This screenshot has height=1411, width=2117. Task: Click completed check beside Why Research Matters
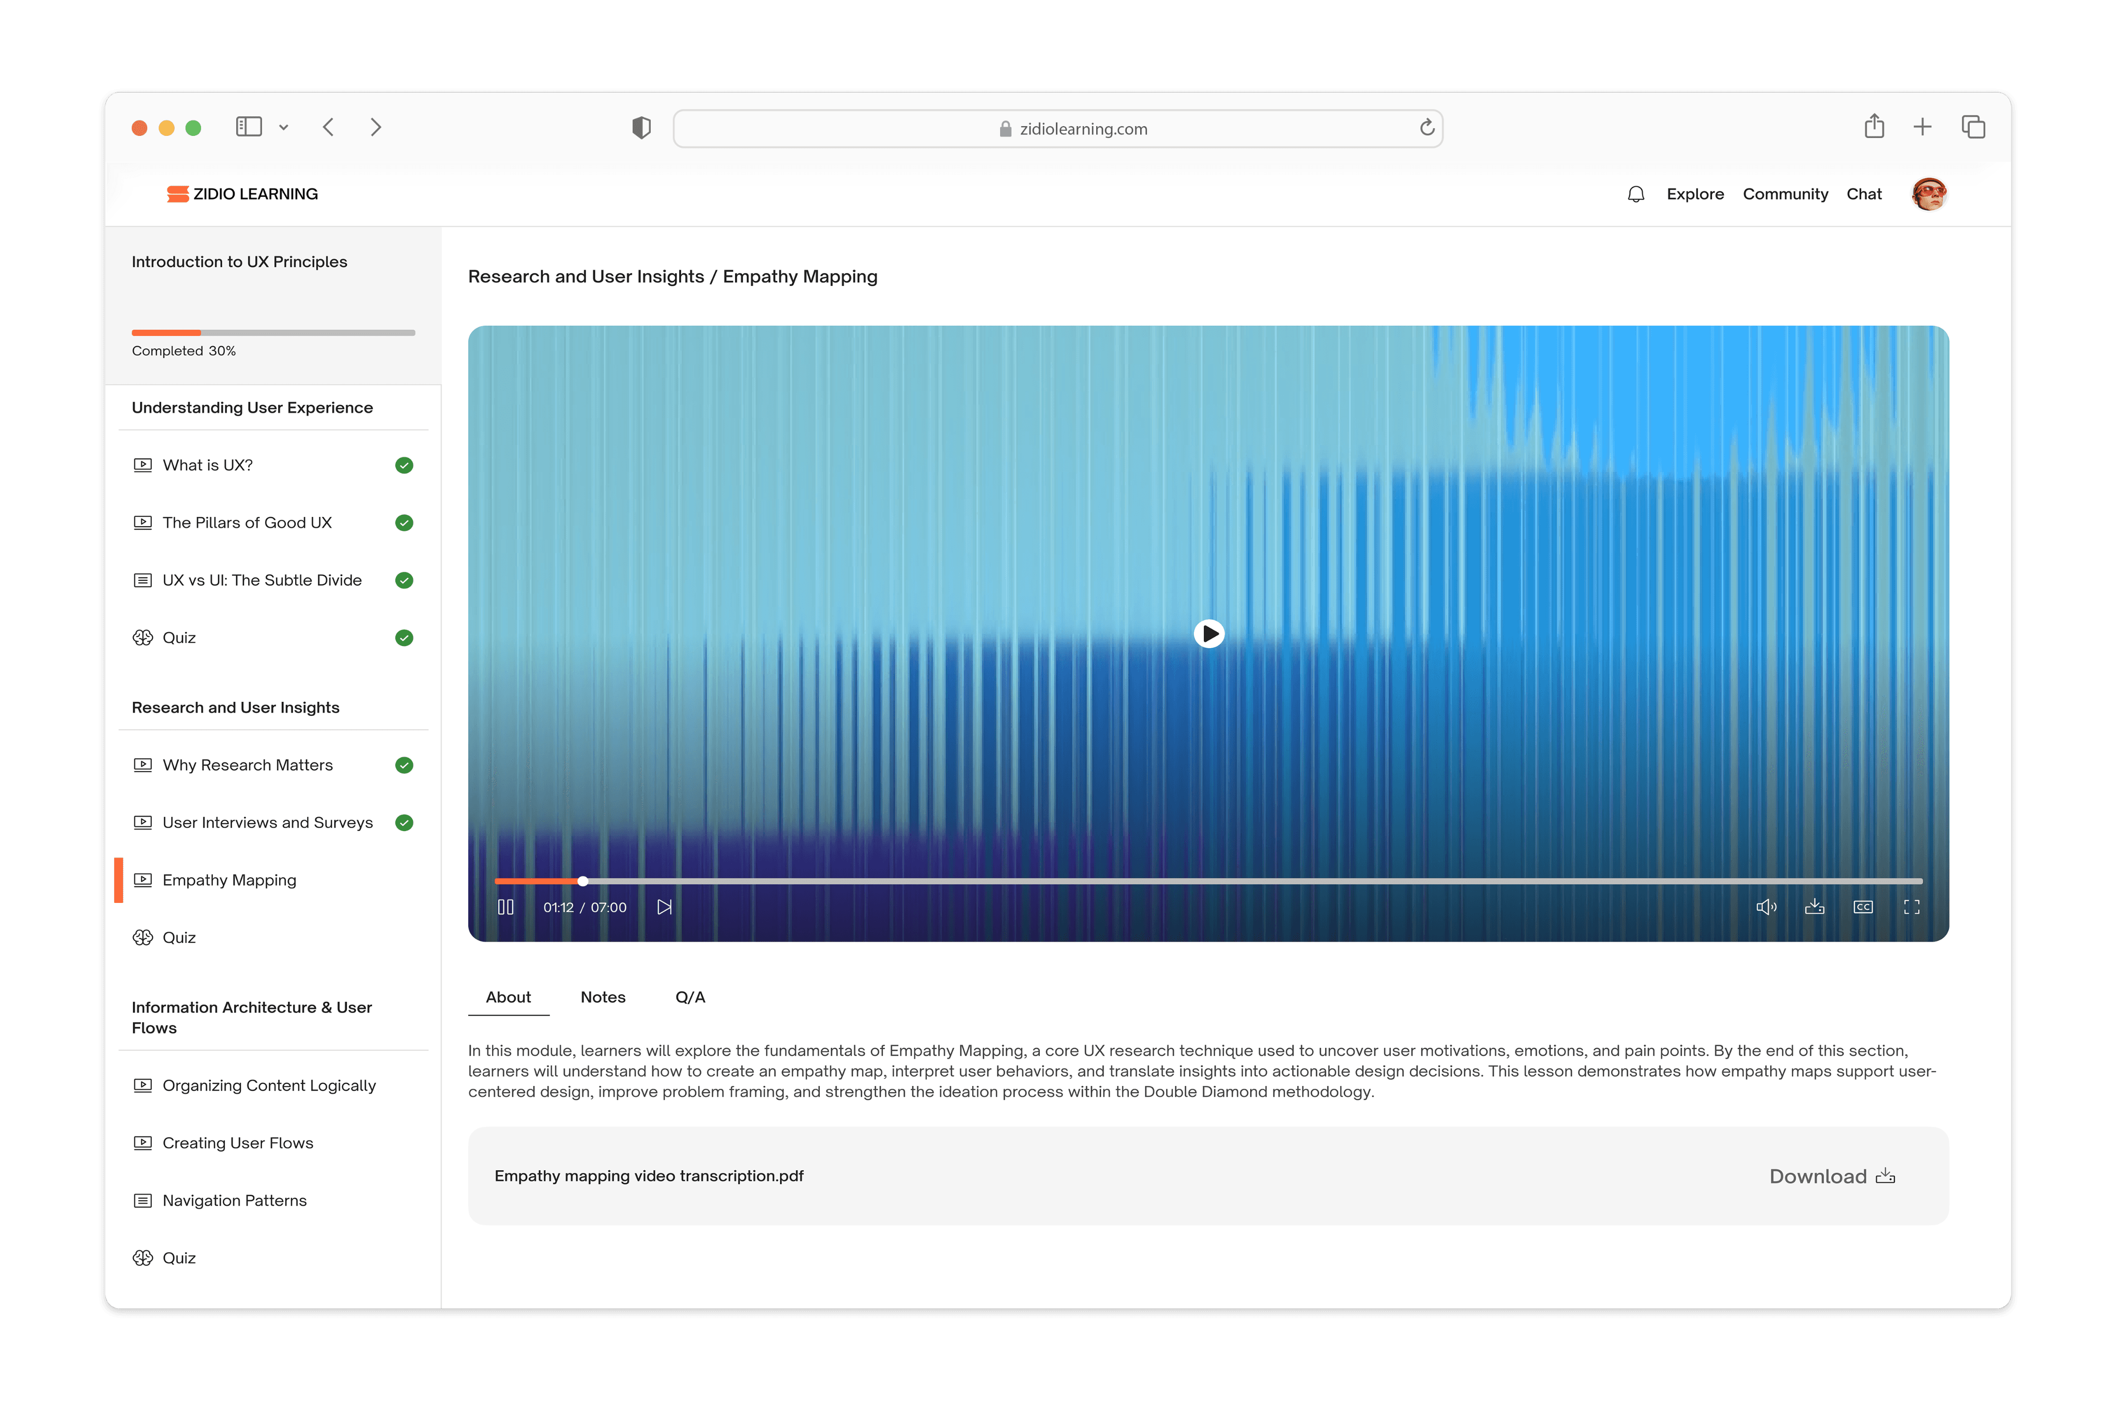pyautogui.click(x=404, y=765)
